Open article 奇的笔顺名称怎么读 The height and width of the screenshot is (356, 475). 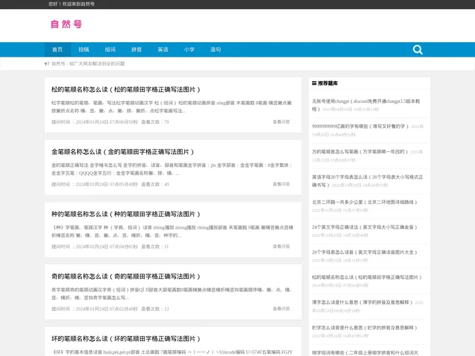[126, 276]
